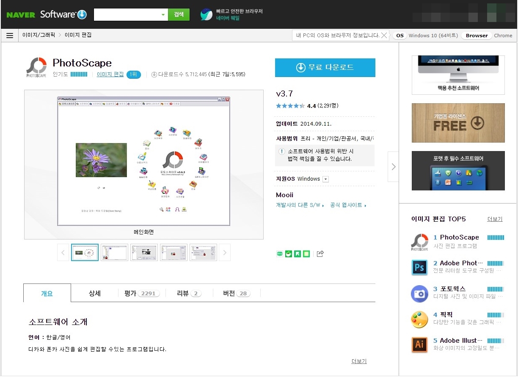
Task: Click the 인기도 popularity bar
Action: (x=79, y=74)
